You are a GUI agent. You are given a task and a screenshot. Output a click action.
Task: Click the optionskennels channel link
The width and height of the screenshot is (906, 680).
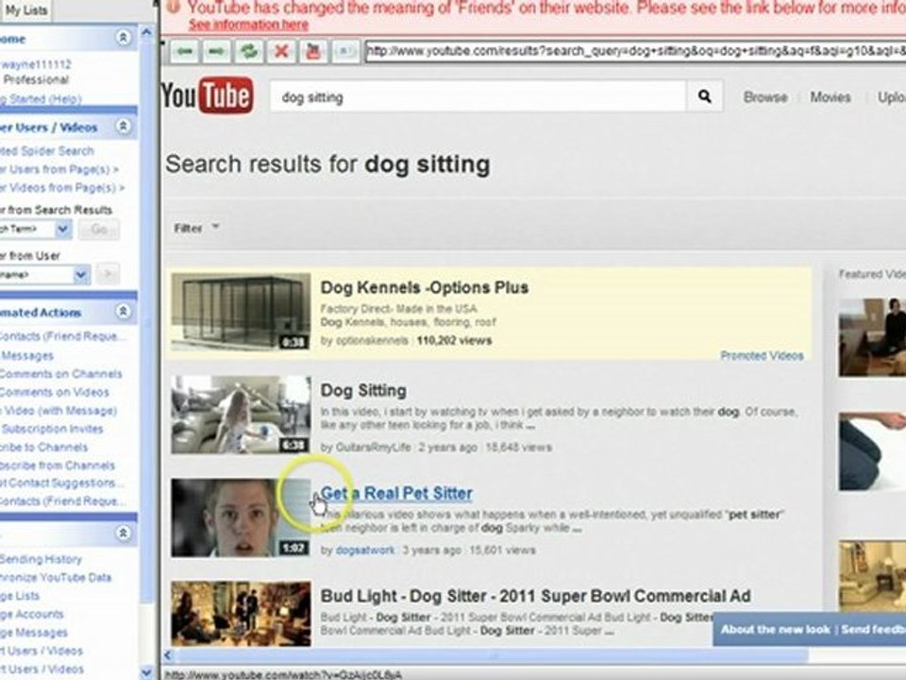pos(372,341)
